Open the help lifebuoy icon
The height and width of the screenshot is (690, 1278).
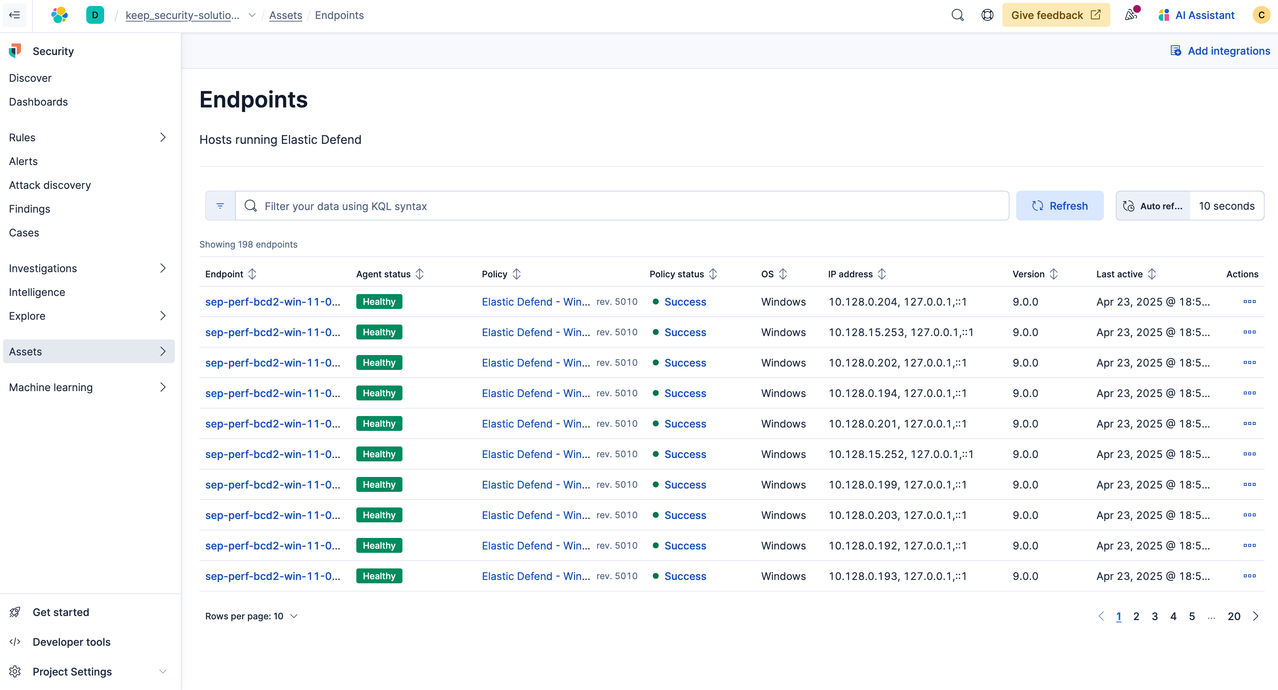pos(987,15)
